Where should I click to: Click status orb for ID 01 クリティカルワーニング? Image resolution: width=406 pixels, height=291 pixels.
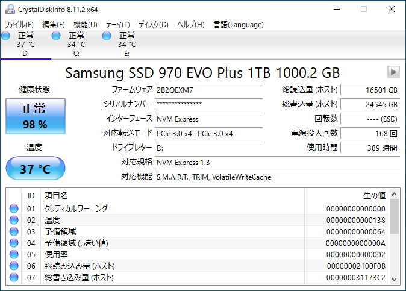[x=14, y=208]
